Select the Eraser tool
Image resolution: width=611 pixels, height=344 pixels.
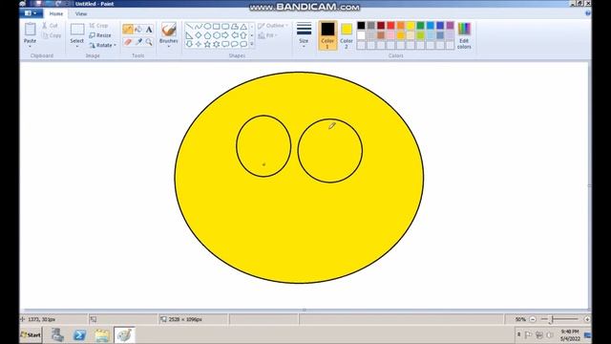click(128, 42)
